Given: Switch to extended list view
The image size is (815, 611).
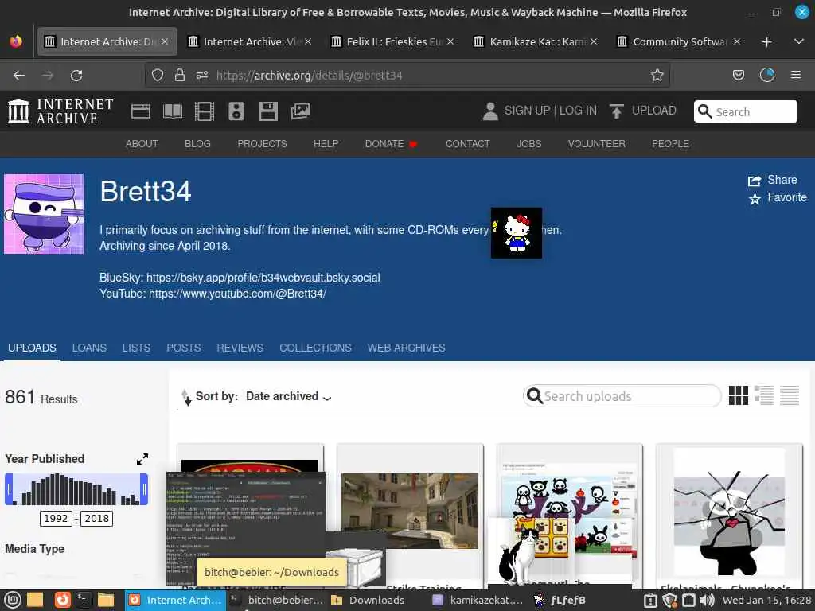Looking at the screenshot, I should coord(764,395).
